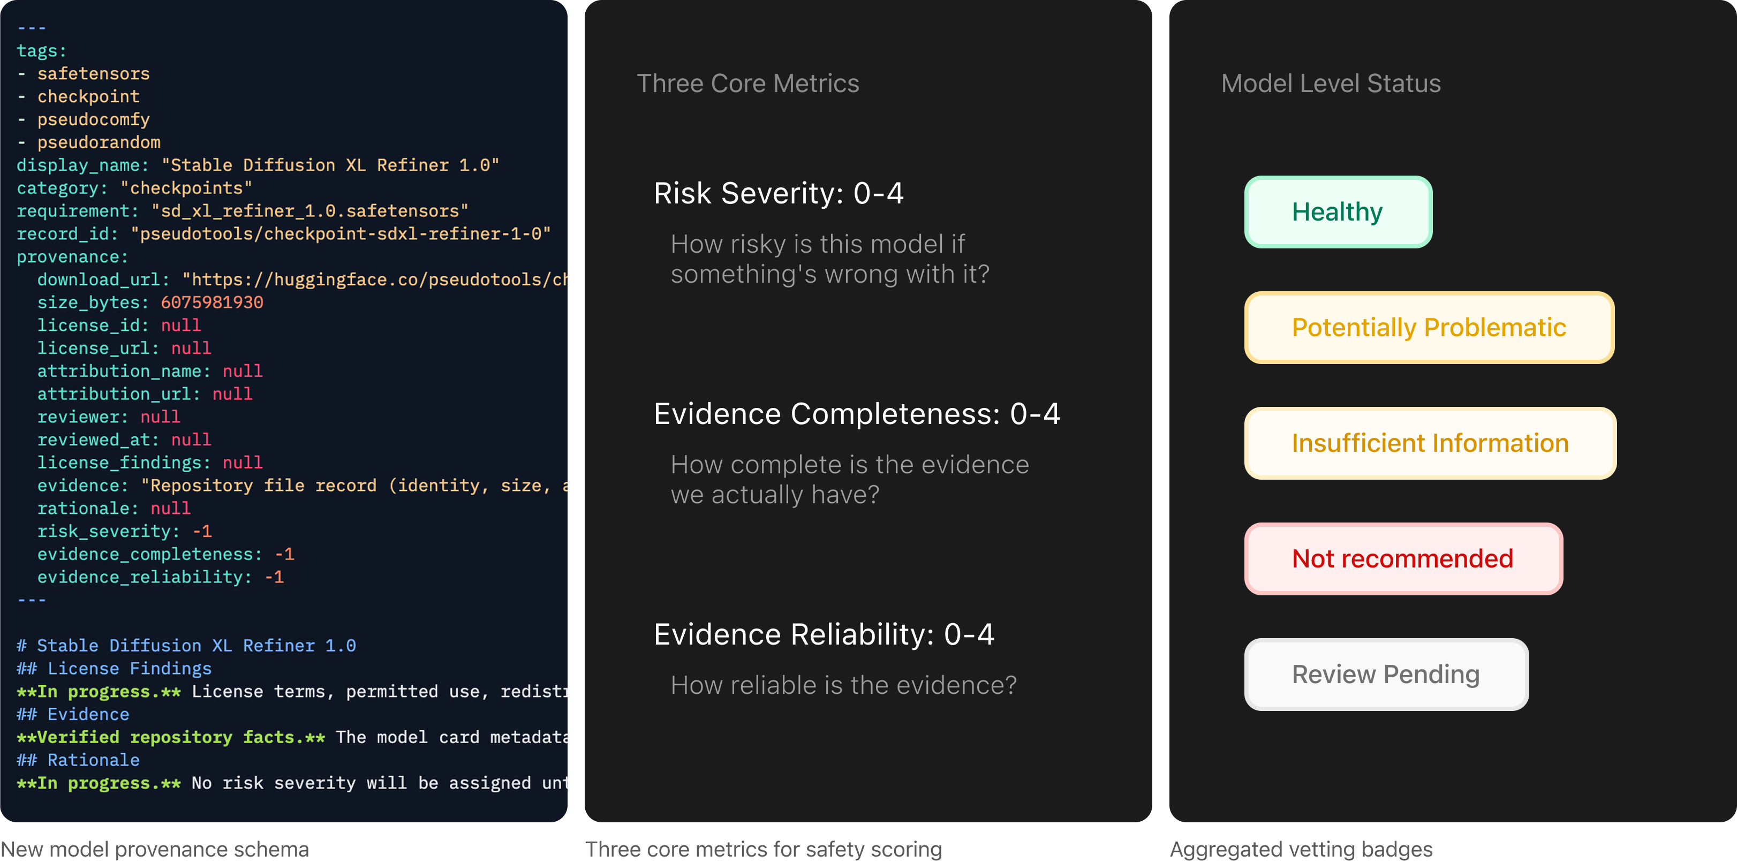Click the Insufficient Information badge
This screenshot has height=863, width=1737.
point(1430,443)
